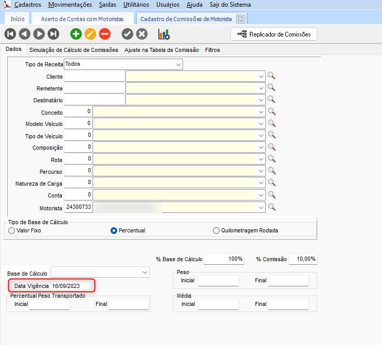Open the Usuários menu
The width and height of the screenshot is (382, 345).
pos(168,5)
